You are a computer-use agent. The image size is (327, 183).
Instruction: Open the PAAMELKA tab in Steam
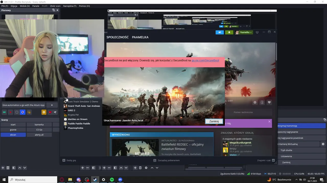[x=140, y=37]
